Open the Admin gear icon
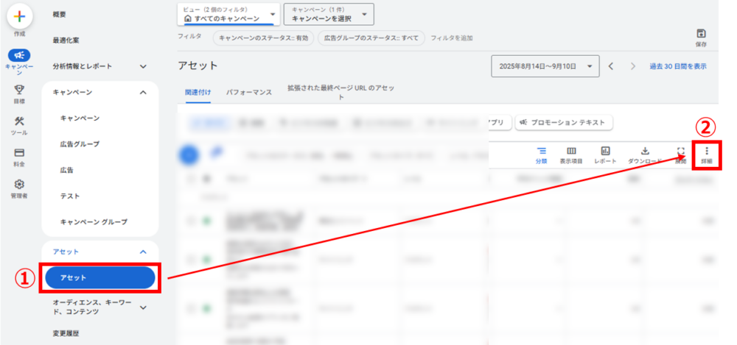This screenshot has height=345, width=737. [19, 185]
